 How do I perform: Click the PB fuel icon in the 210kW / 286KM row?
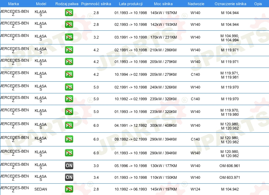[x=69, y=50]
